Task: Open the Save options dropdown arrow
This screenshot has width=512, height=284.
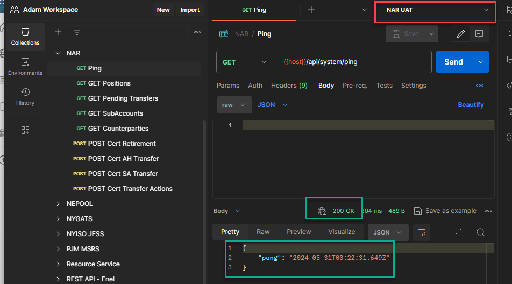Action: (432, 34)
